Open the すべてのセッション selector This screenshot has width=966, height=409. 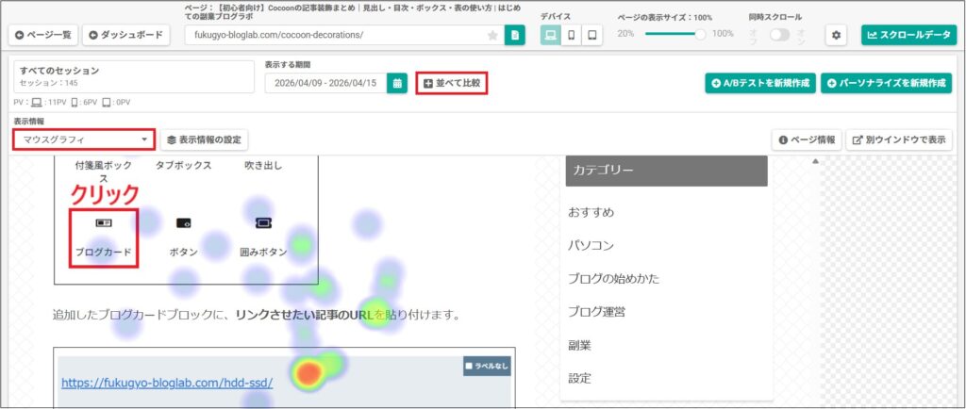pos(134,77)
